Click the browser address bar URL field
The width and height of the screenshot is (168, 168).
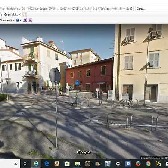pos(61,9)
